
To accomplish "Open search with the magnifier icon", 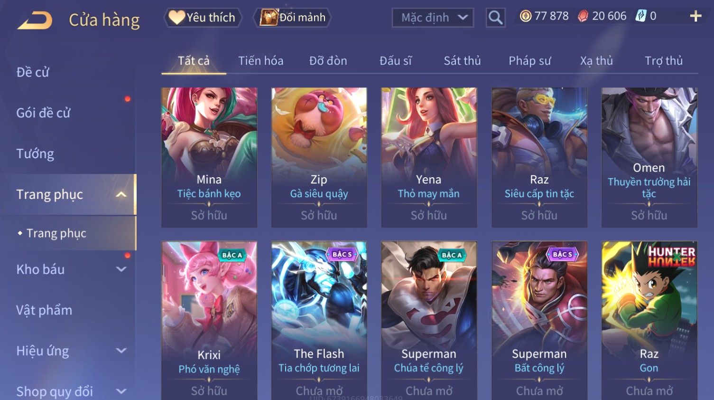I will tap(495, 18).
